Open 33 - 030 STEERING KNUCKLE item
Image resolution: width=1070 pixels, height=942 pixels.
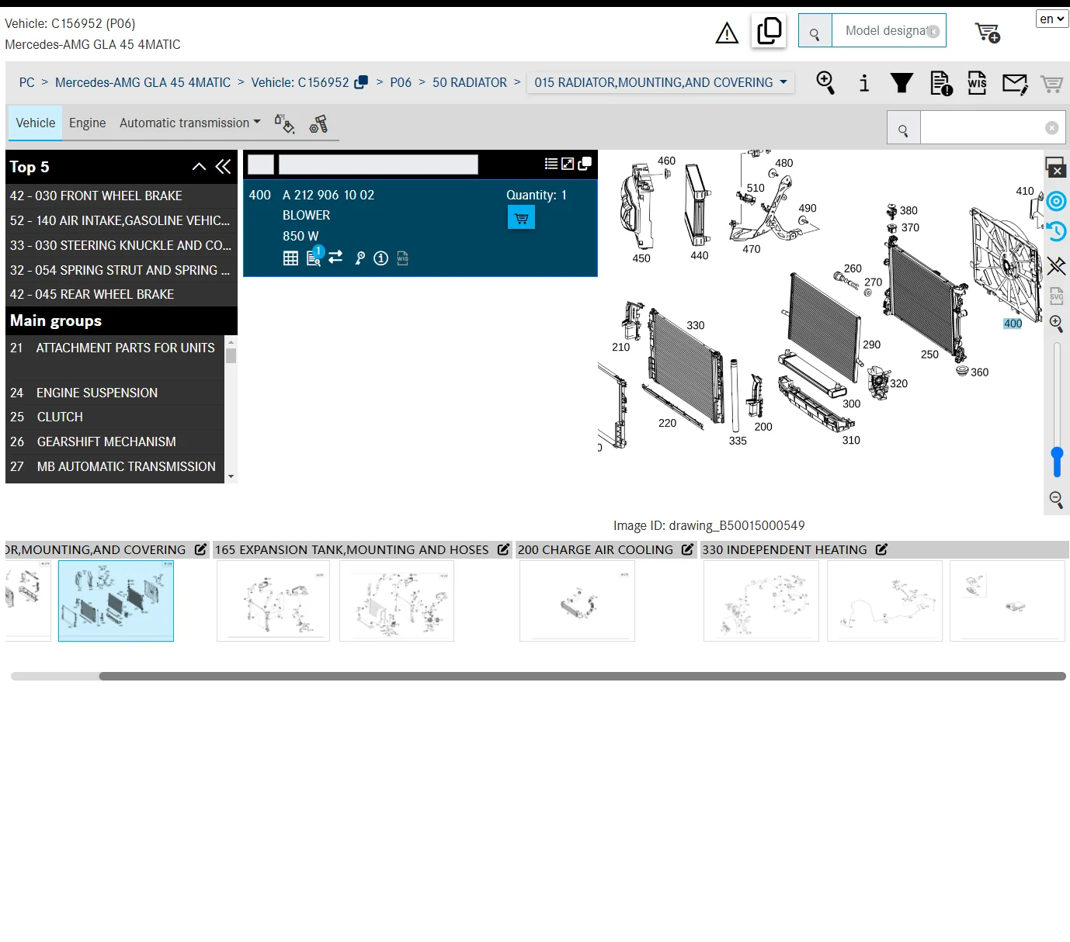click(121, 245)
